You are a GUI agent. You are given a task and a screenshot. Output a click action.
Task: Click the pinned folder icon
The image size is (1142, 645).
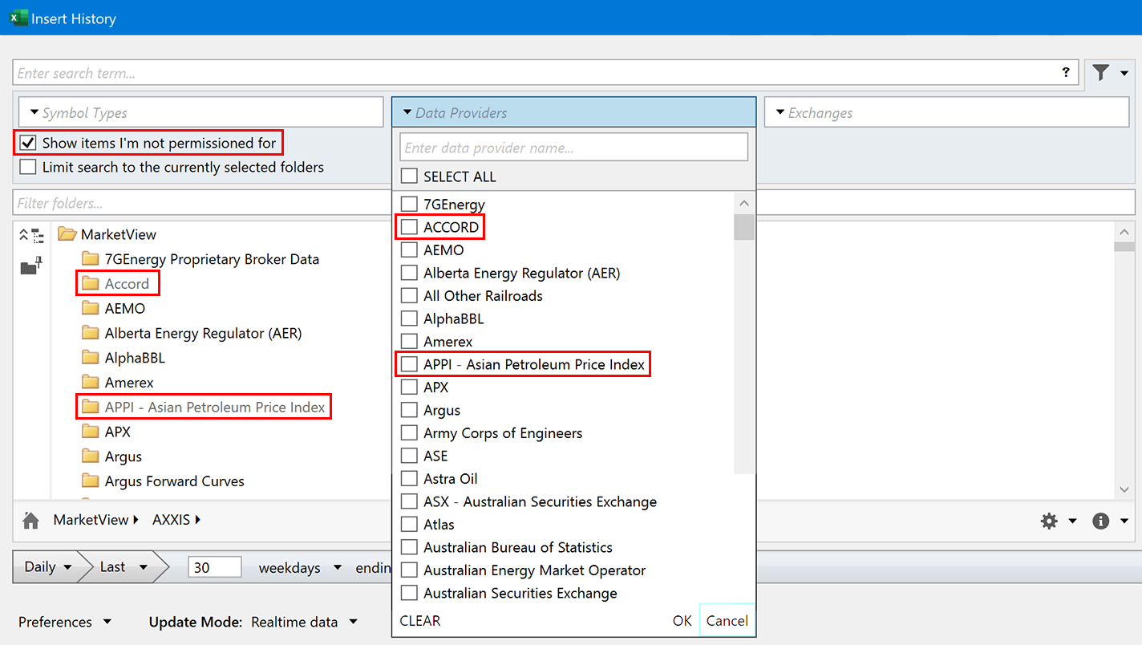(x=31, y=266)
